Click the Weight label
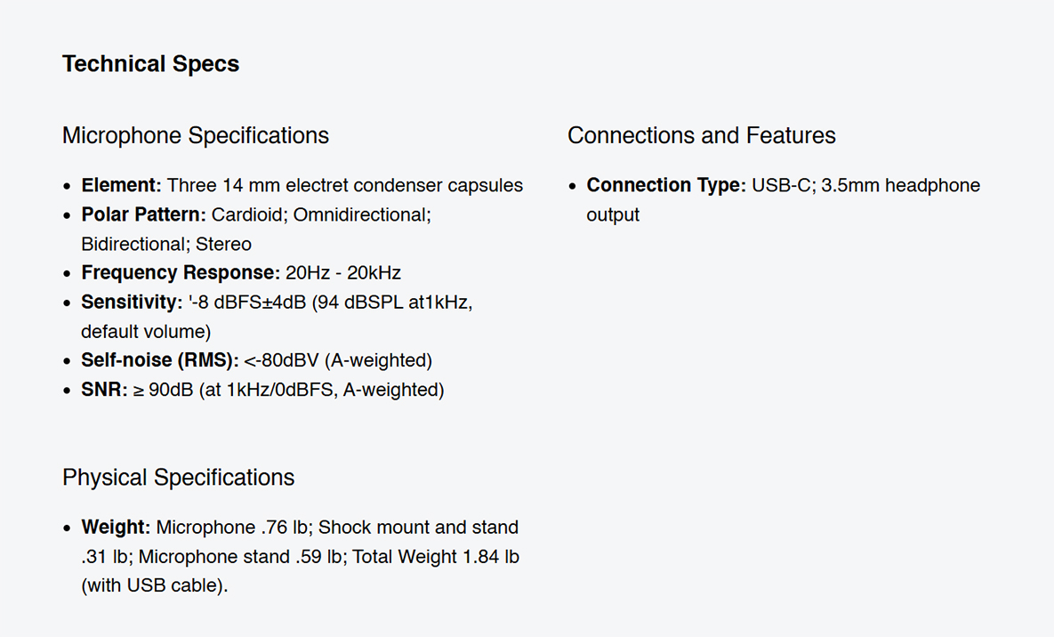This screenshot has width=1054, height=637. (116, 528)
